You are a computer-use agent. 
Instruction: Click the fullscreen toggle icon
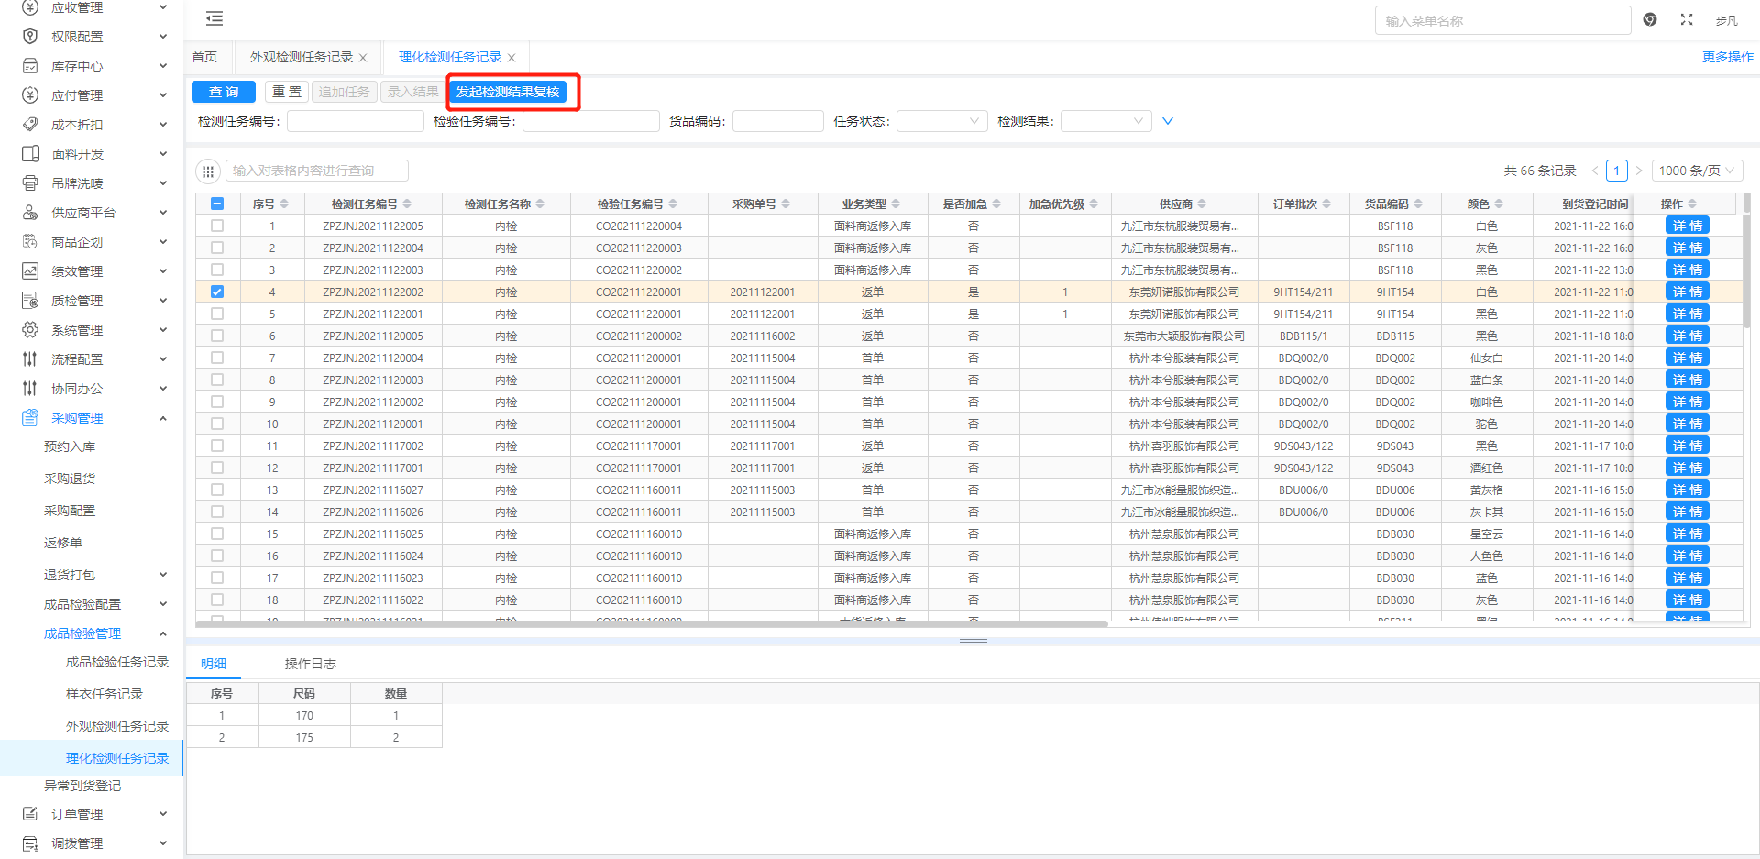1687,19
